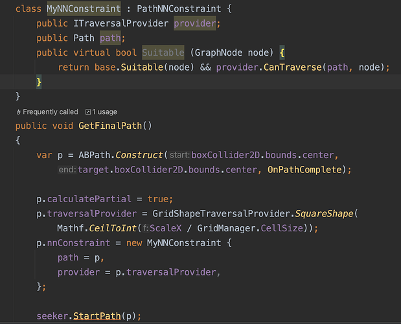The width and height of the screenshot is (401, 324).
Task: Open the 'Frequently called' hint
Action: 47,112
